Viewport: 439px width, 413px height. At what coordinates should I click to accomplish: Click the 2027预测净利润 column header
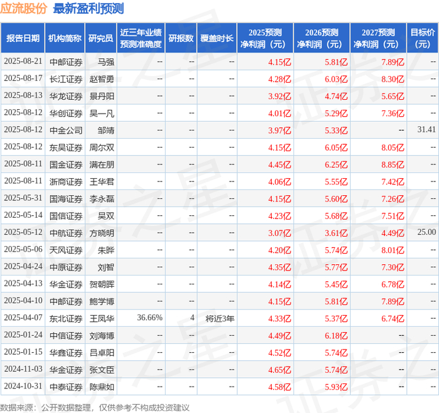click(x=378, y=38)
